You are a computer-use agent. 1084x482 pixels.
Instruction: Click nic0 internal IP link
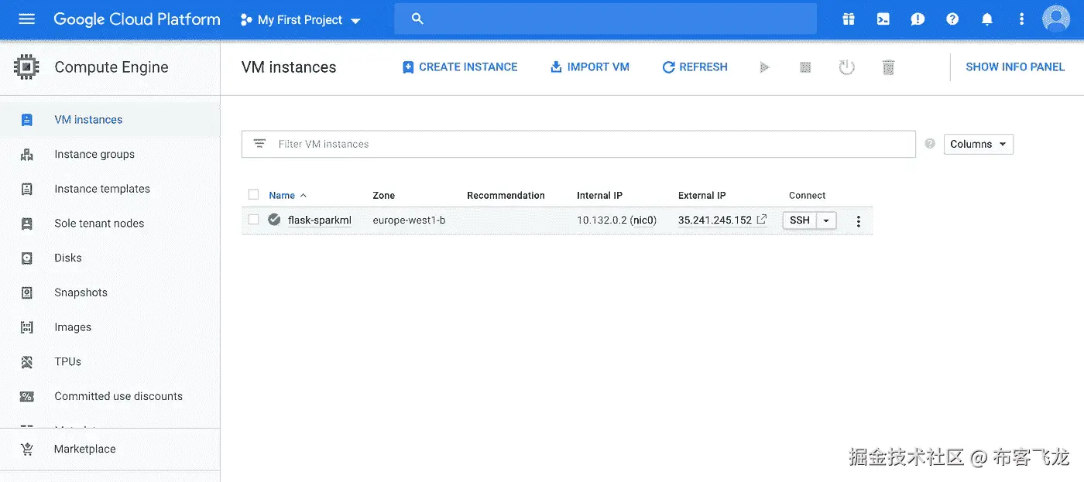[643, 220]
